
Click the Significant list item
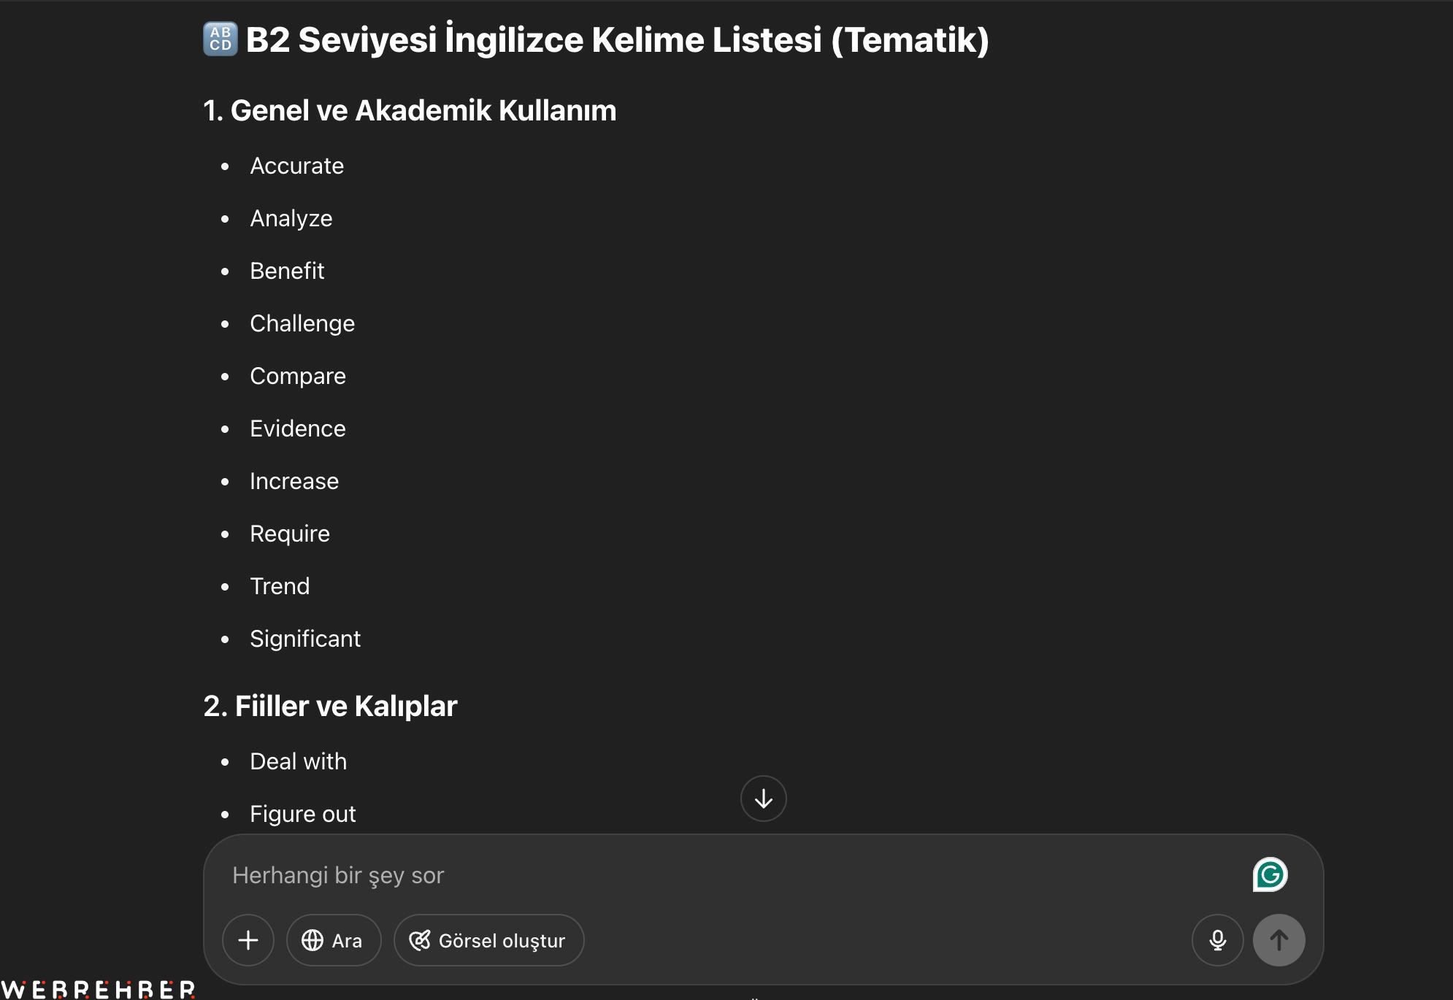[305, 639]
